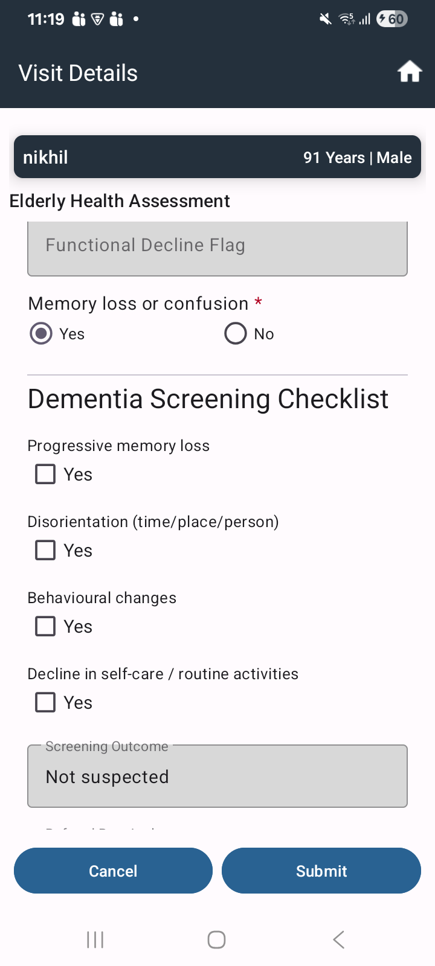Tap the Android back arrow
Viewport: 435px width, 966px height.
click(338, 939)
